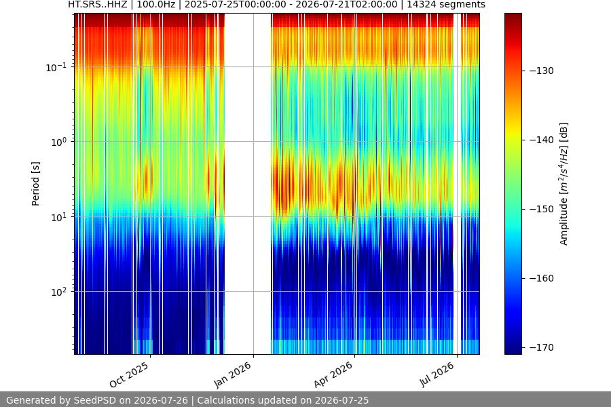Click the Generated by SeedPSD footer text
This screenshot has width=611, height=407.
(187, 400)
